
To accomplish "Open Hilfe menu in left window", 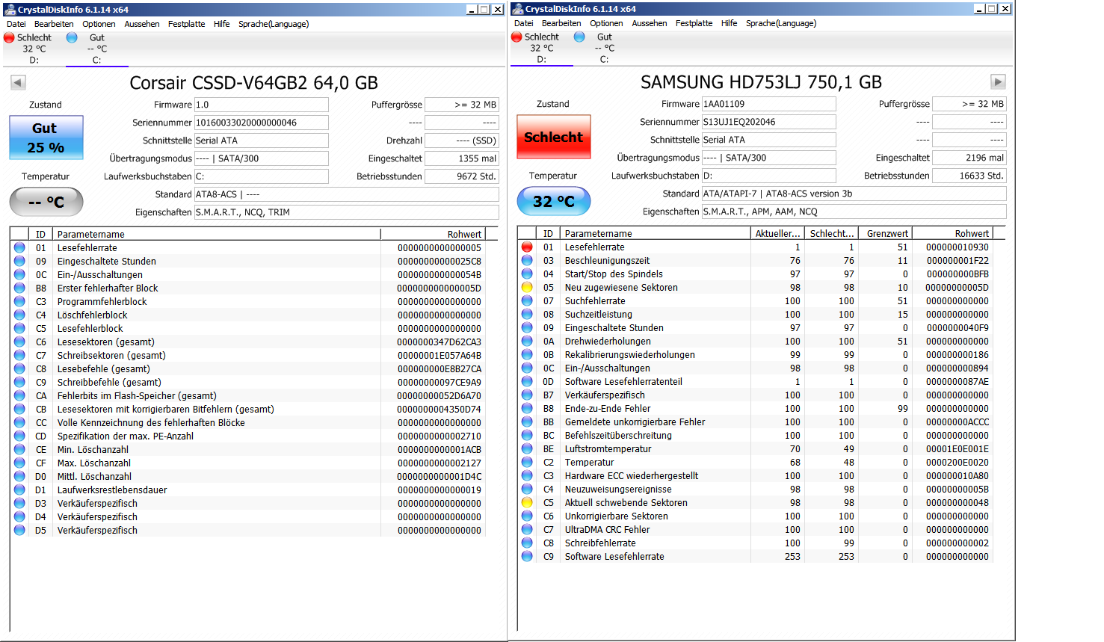I will coord(222,24).
